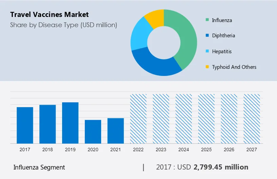Click the 2,799.45 million value text
This screenshot has width=277, height=179.
pyautogui.click(x=221, y=167)
